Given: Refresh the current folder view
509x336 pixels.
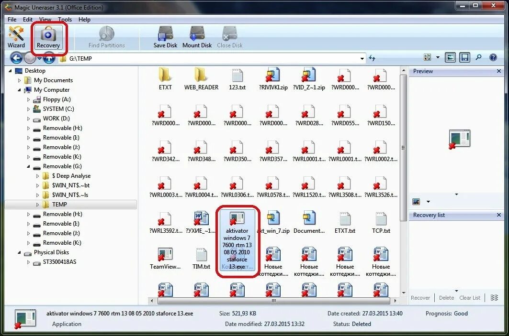Looking at the screenshot, I should tap(372, 58).
